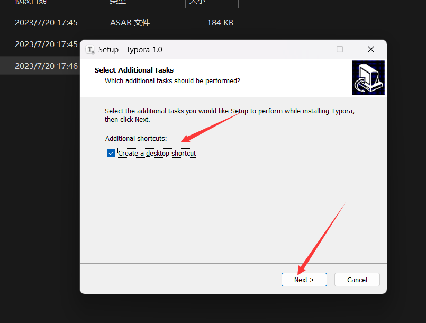Image resolution: width=426 pixels, height=323 pixels.
Task: Click the Next button in Typora Setup
Action: click(304, 280)
